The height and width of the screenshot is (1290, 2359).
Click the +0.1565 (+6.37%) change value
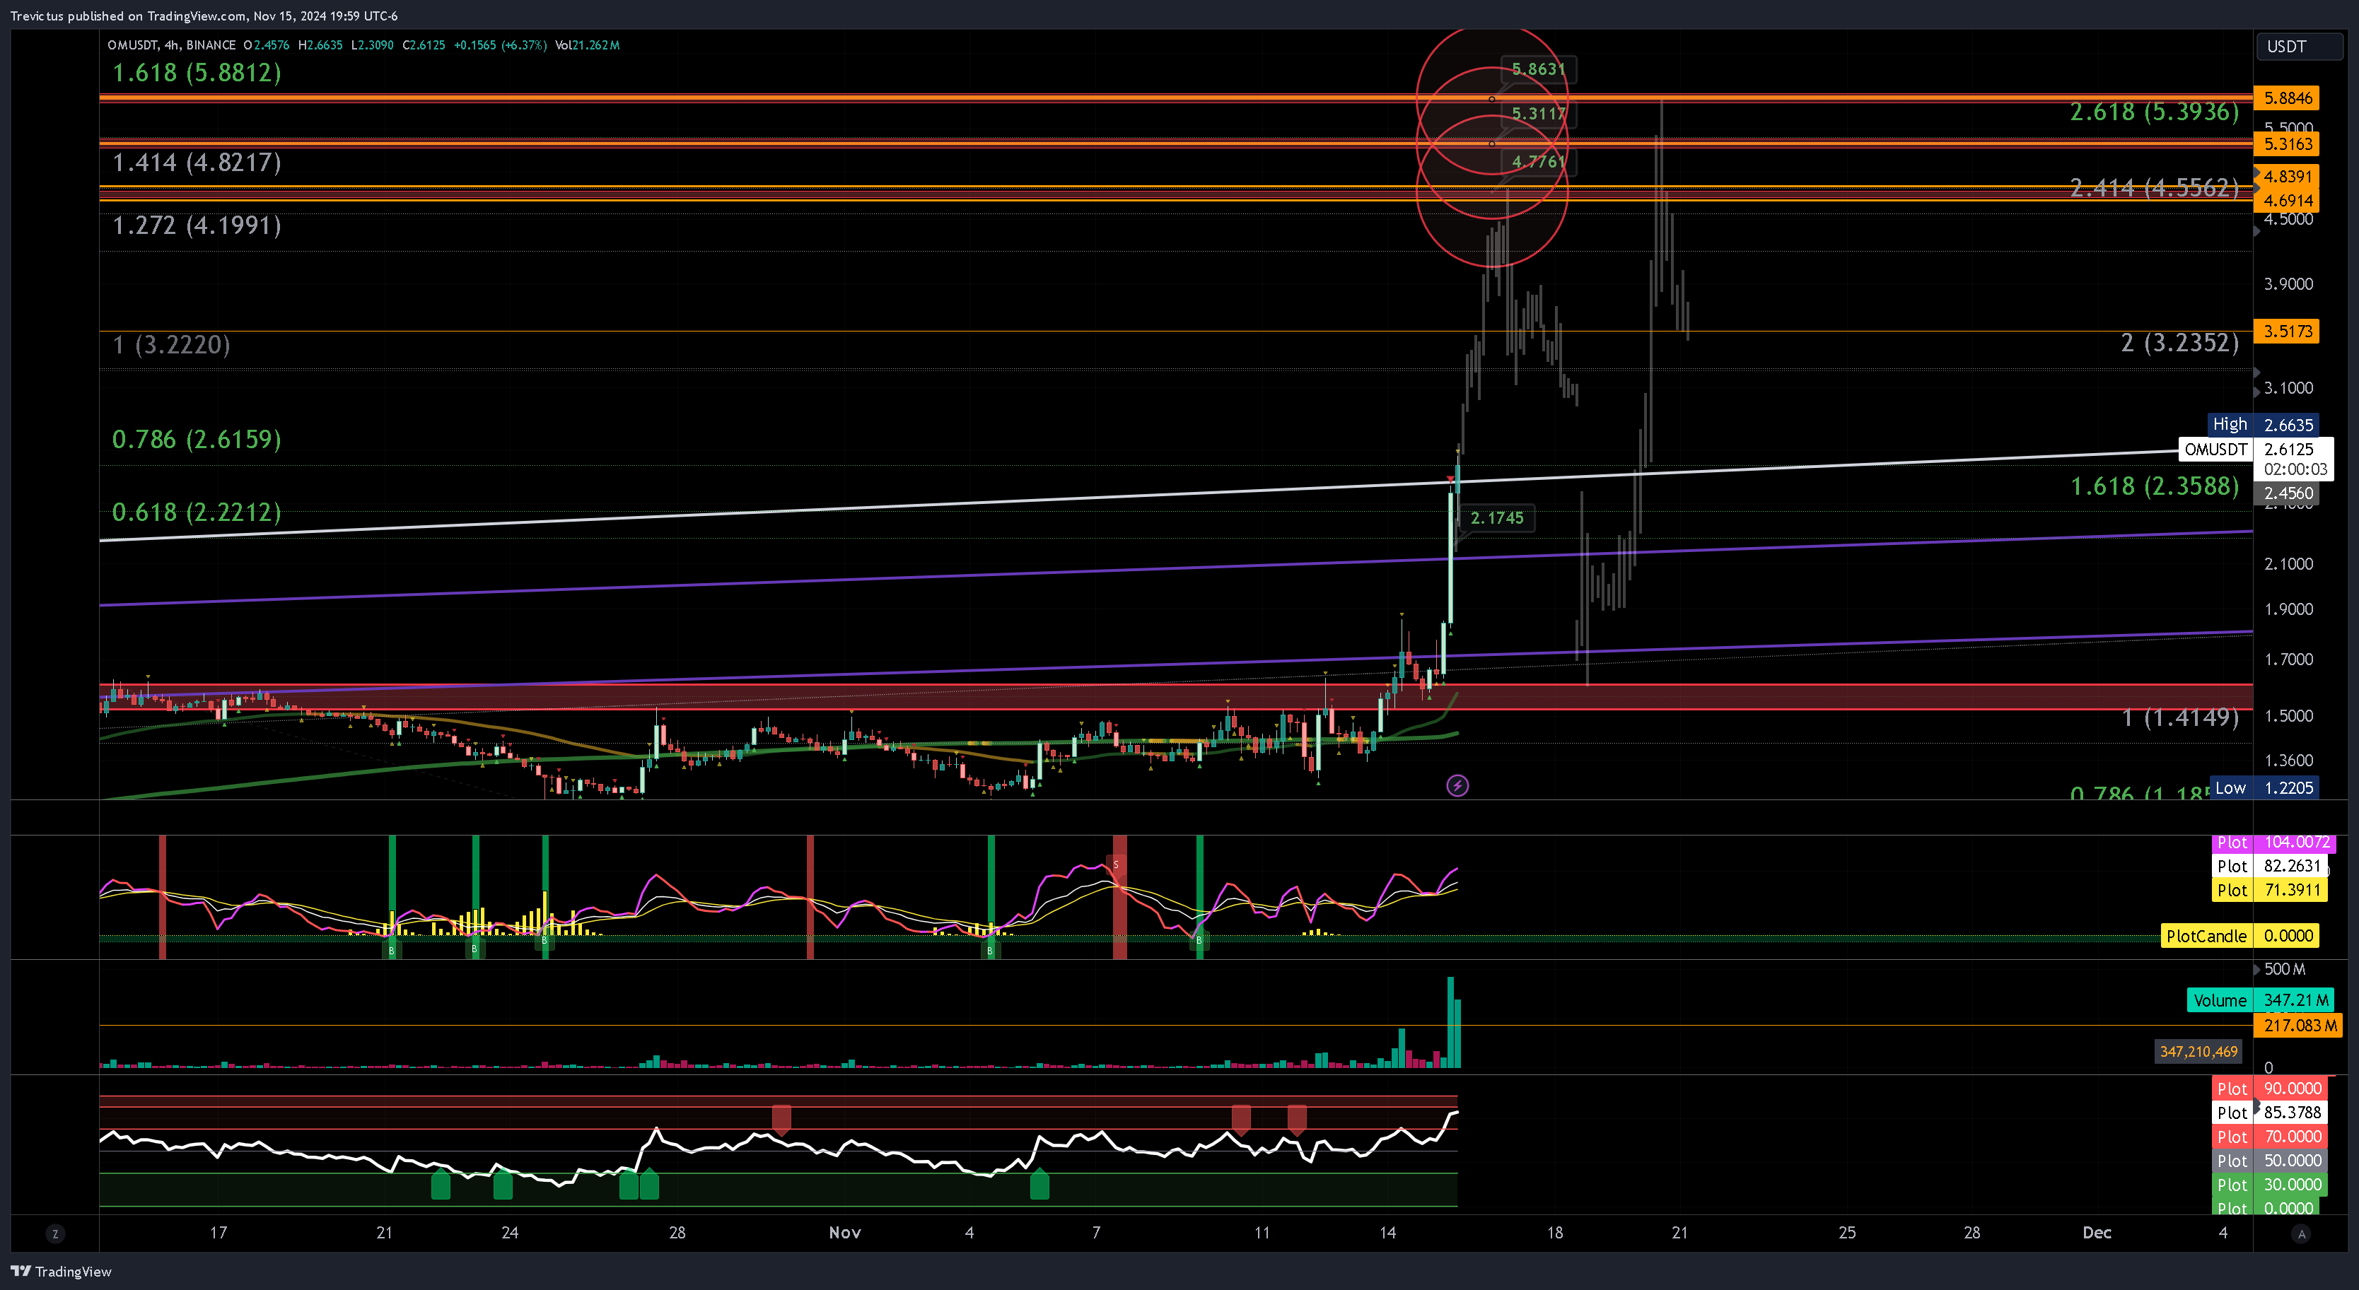coord(500,45)
